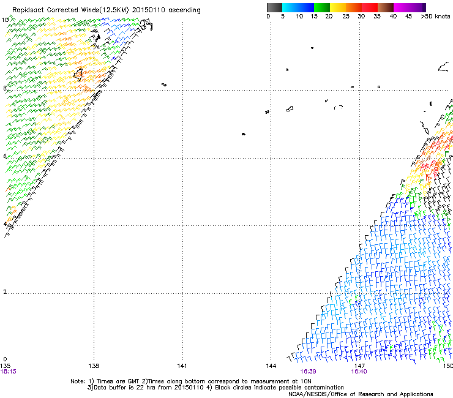Click the '10' latitude axis label
The width and height of the screenshot is (453, 398).
[x=5, y=20]
